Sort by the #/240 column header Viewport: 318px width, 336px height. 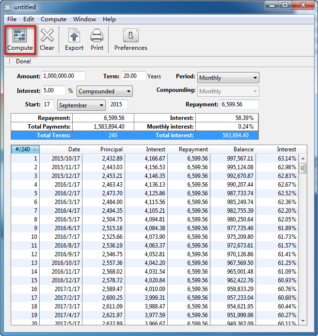(25, 149)
